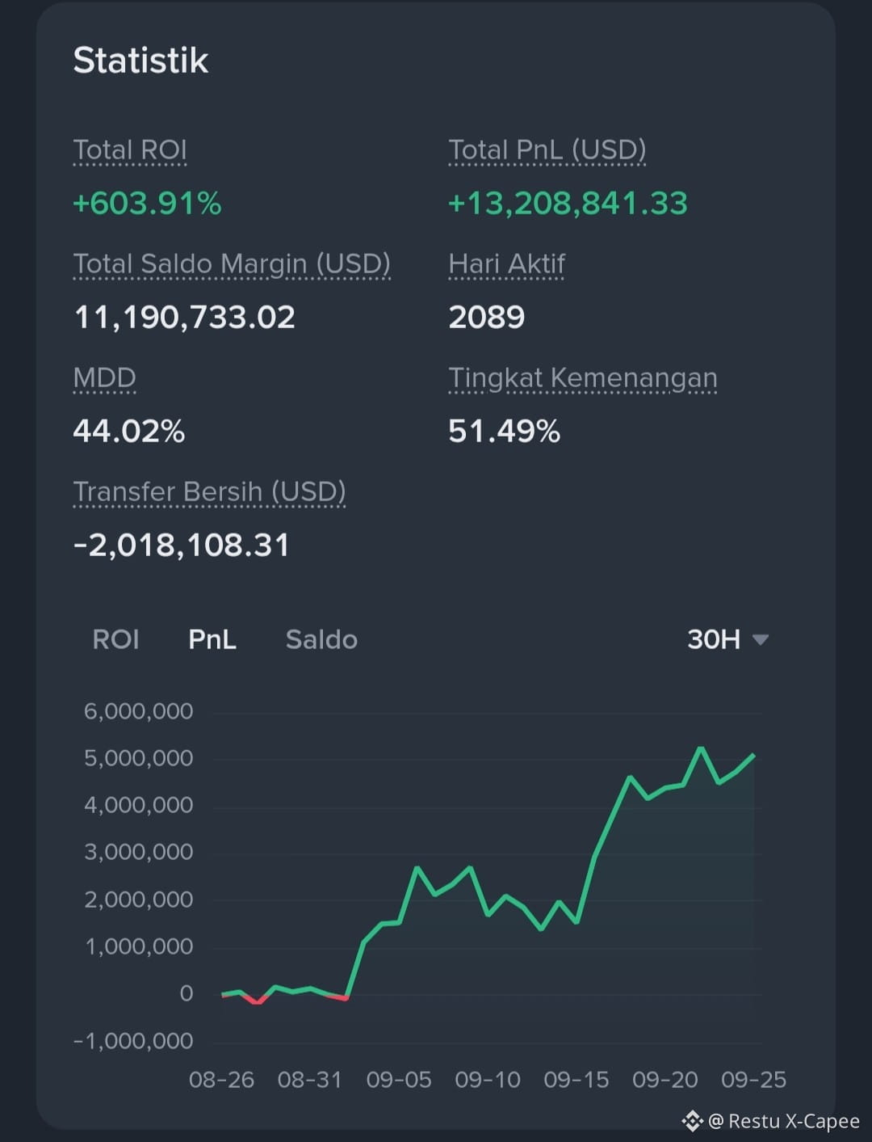Open the 30H period dropdown
872x1142 pixels.
[x=727, y=639]
